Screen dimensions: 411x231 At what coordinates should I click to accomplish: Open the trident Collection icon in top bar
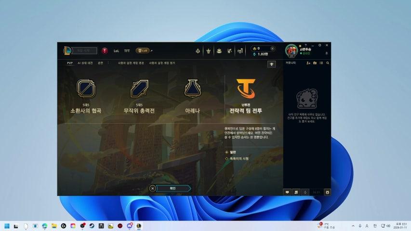tap(198, 51)
